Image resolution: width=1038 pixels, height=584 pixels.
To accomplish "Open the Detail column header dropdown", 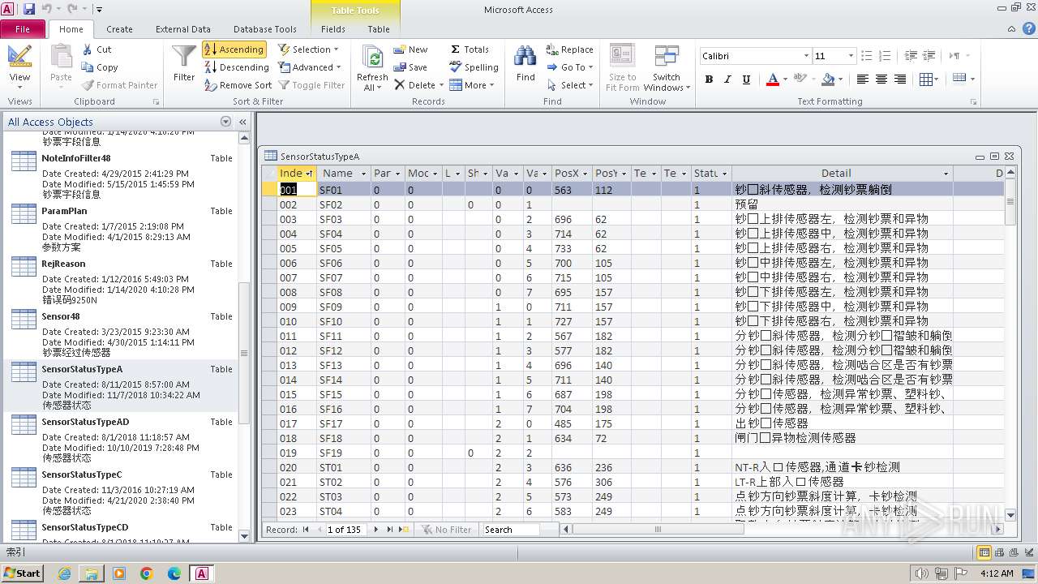I will click(x=946, y=174).
